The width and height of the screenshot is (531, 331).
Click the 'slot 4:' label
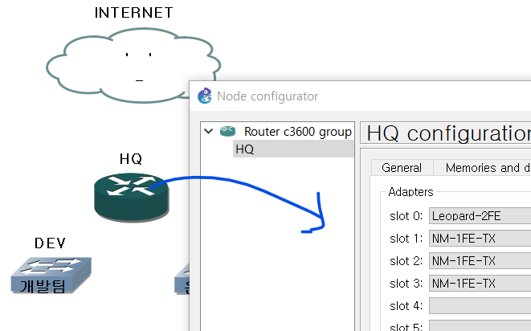pyautogui.click(x=406, y=306)
